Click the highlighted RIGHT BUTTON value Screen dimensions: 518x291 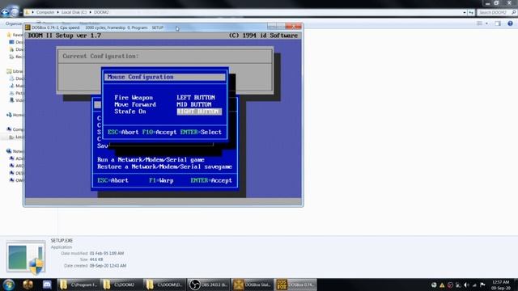coord(199,112)
